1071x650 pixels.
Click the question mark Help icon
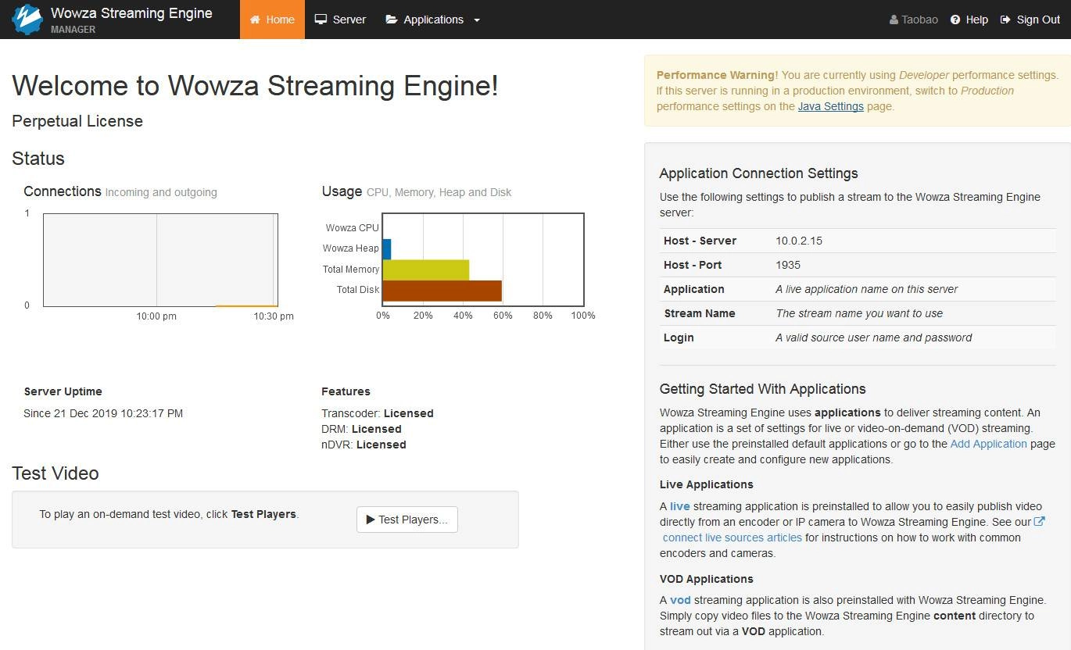955,20
